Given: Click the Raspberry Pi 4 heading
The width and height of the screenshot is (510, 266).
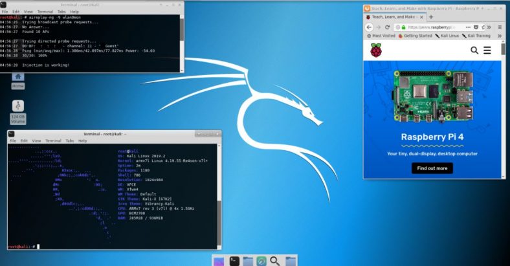Looking at the screenshot, I should coord(432,137).
